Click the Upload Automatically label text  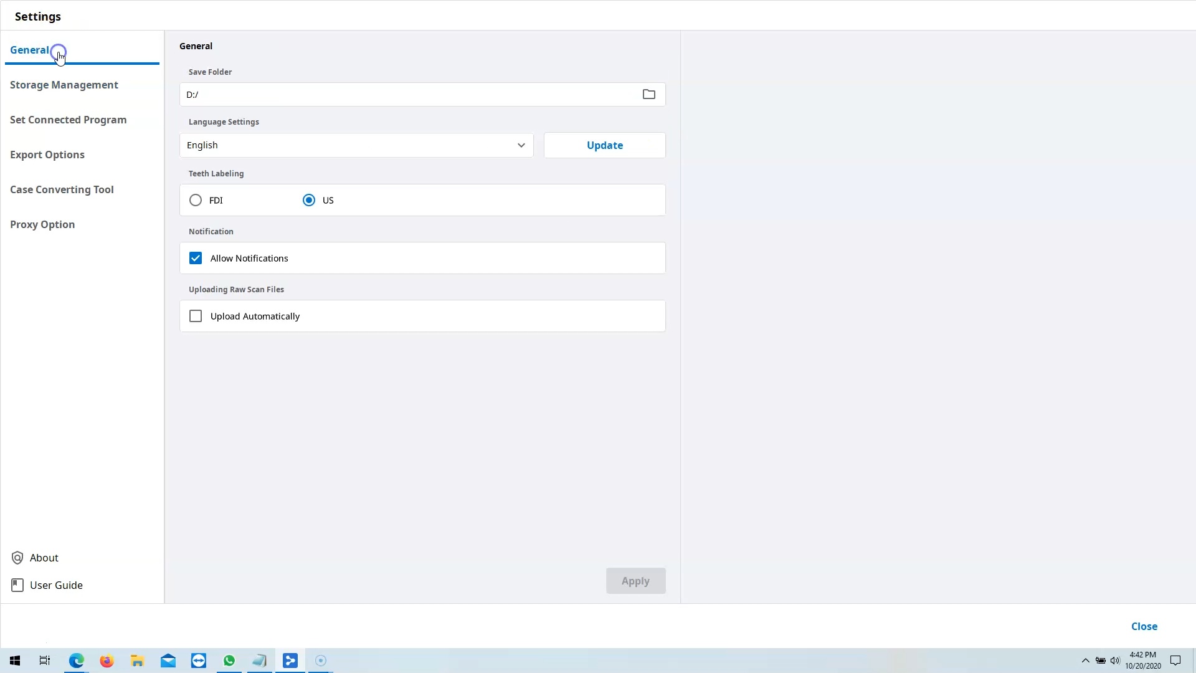pyautogui.click(x=255, y=316)
